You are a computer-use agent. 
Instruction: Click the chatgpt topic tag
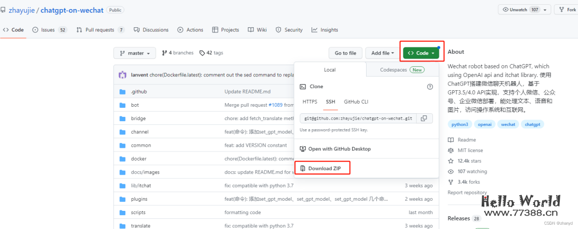pyautogui.click(x=533, y=124)
